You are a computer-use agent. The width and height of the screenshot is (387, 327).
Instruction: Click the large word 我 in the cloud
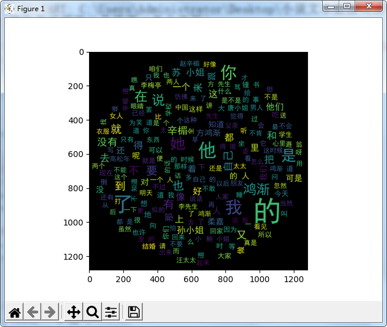(233, 207)
